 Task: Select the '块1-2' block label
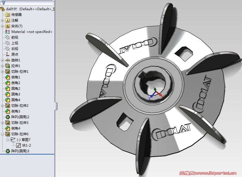coord(26,145)
